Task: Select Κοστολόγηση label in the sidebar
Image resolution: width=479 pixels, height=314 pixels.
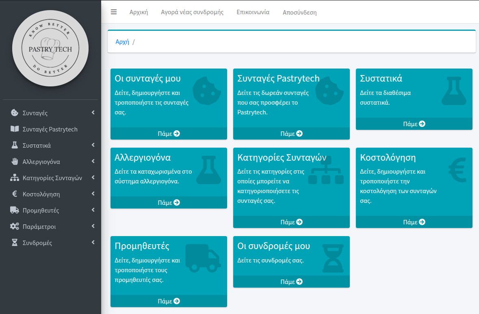Action: point(41,194)
